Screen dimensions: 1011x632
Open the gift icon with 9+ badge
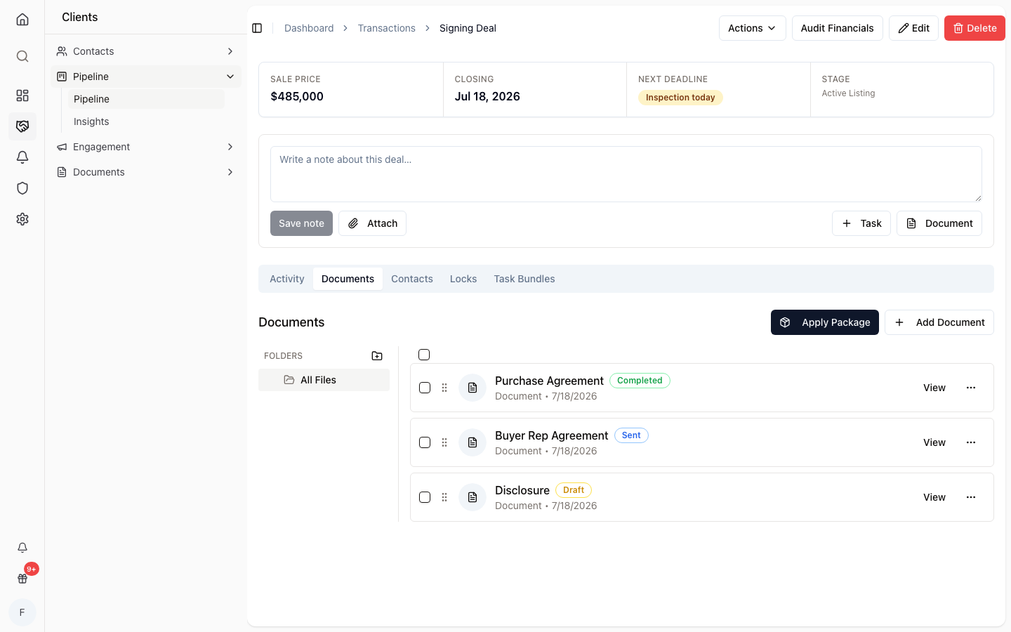point(22,579)
